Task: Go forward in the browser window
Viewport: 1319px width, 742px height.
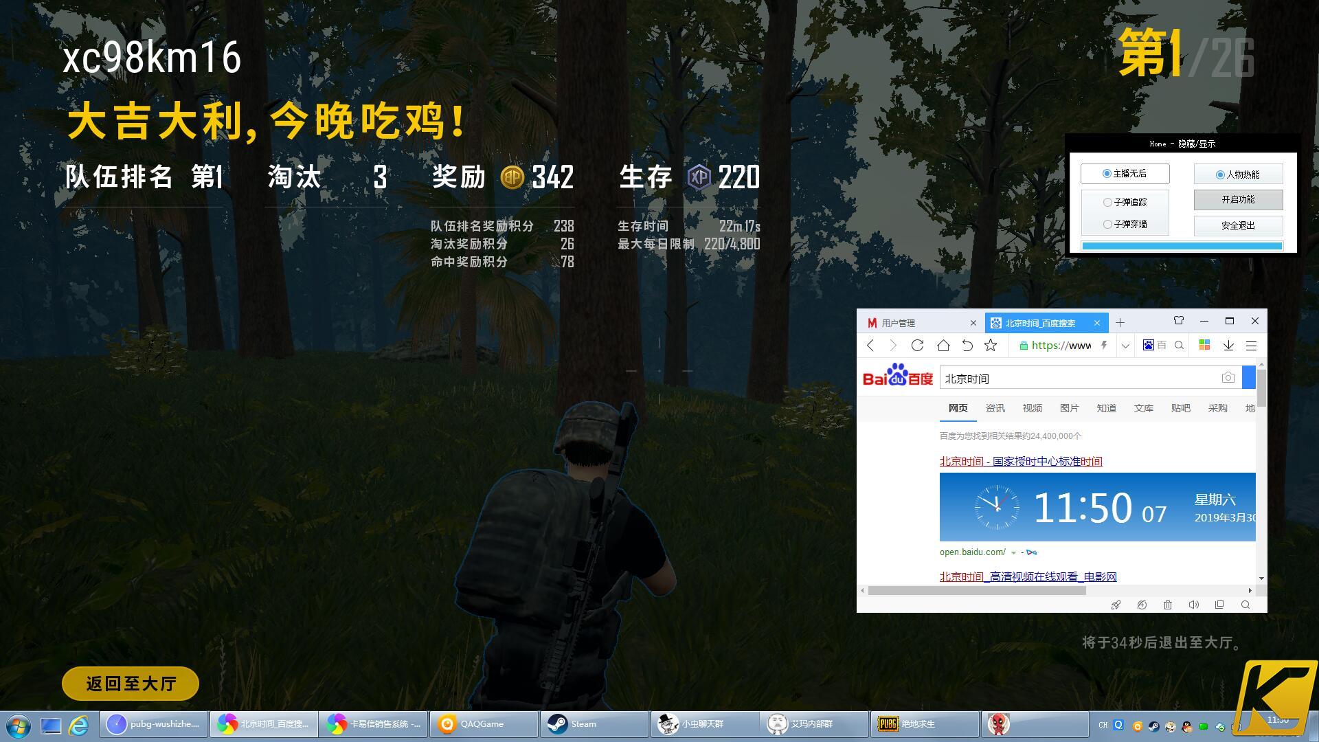Action: coord(893,346)
